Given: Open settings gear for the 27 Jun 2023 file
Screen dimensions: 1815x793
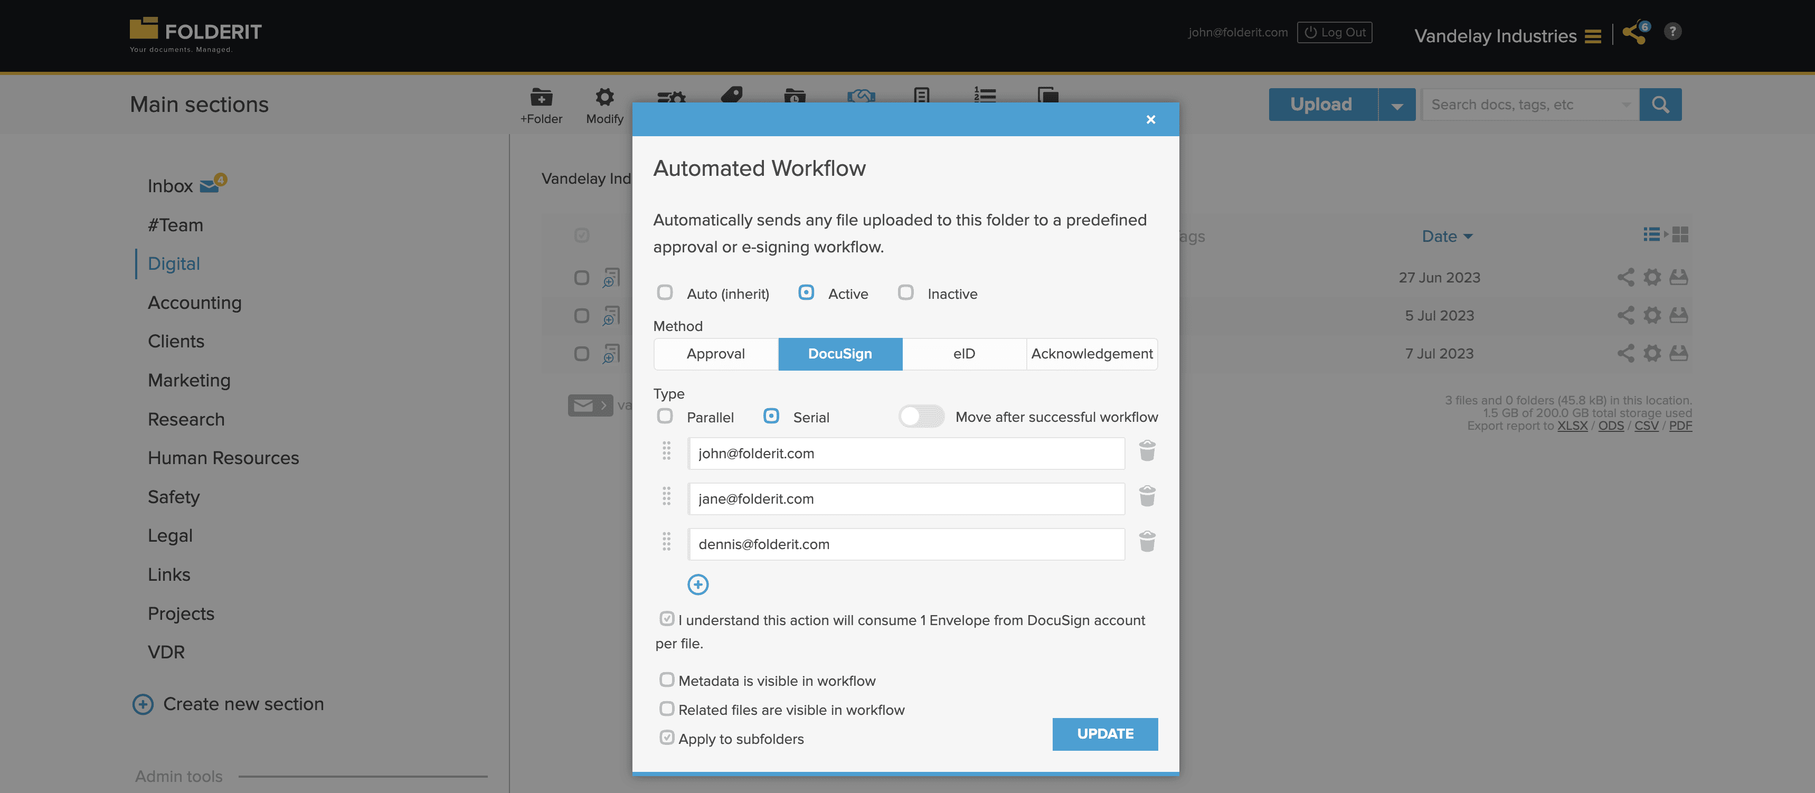Looking at the screenshot, I should (x=1652, y=277).
